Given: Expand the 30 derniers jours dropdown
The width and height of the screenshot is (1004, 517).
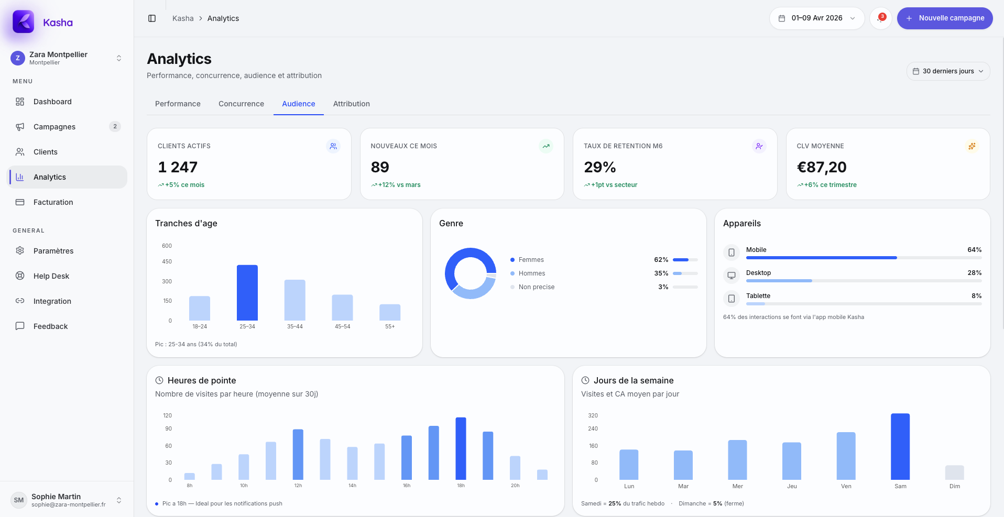Looking at the screenshot, I should (x=948, y=71).
